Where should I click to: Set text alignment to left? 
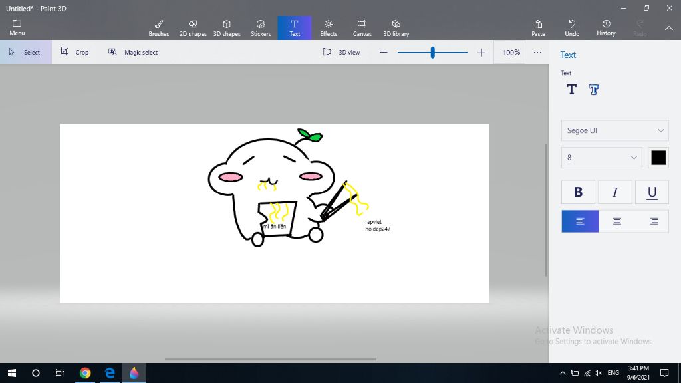[580, 221]
